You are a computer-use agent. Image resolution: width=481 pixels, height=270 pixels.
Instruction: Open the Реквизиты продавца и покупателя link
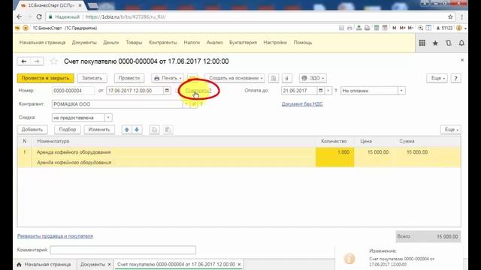coord(55,236)
